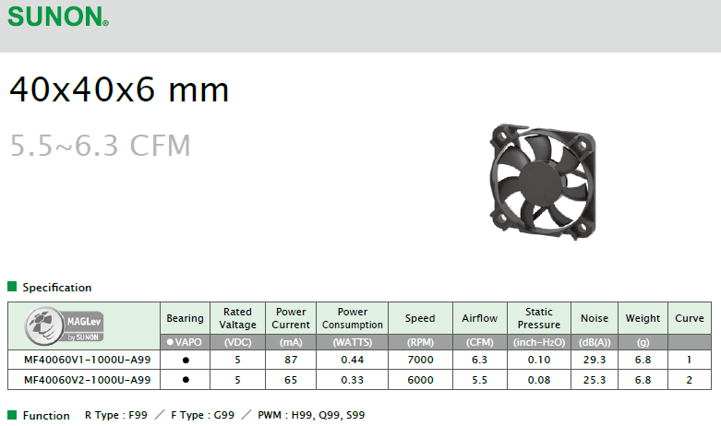Click the Power Consumption column header
721x426 pixels.
click(353, 318)
